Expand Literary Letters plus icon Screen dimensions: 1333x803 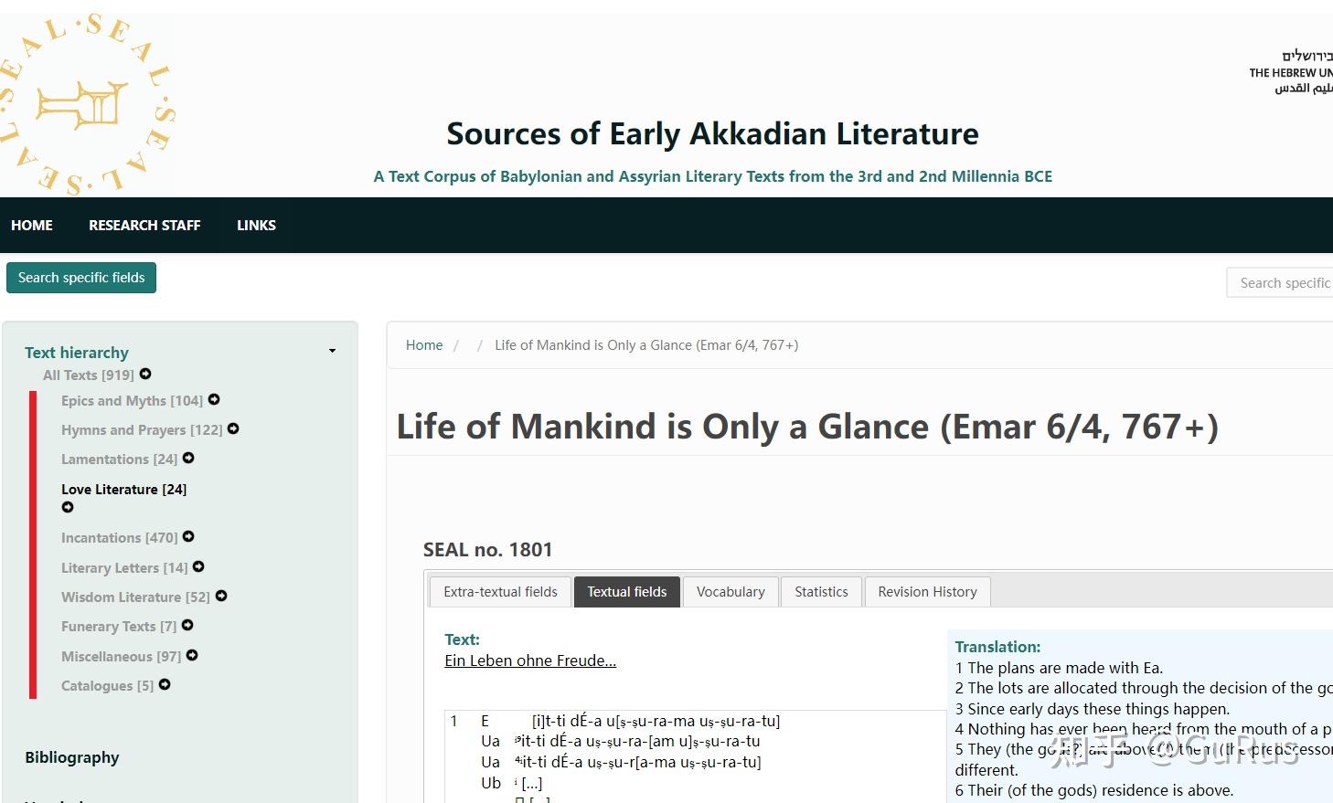(x=198, y=566)
